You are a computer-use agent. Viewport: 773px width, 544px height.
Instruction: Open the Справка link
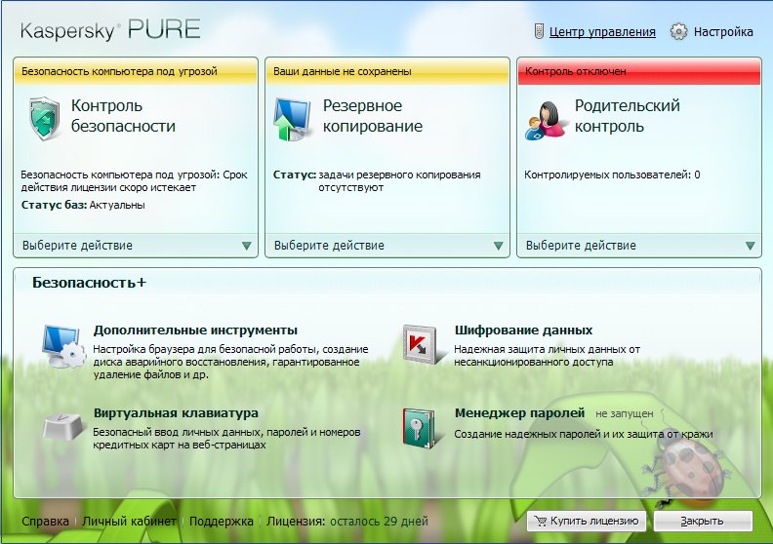pyautogui.click(x=45, y=521)
